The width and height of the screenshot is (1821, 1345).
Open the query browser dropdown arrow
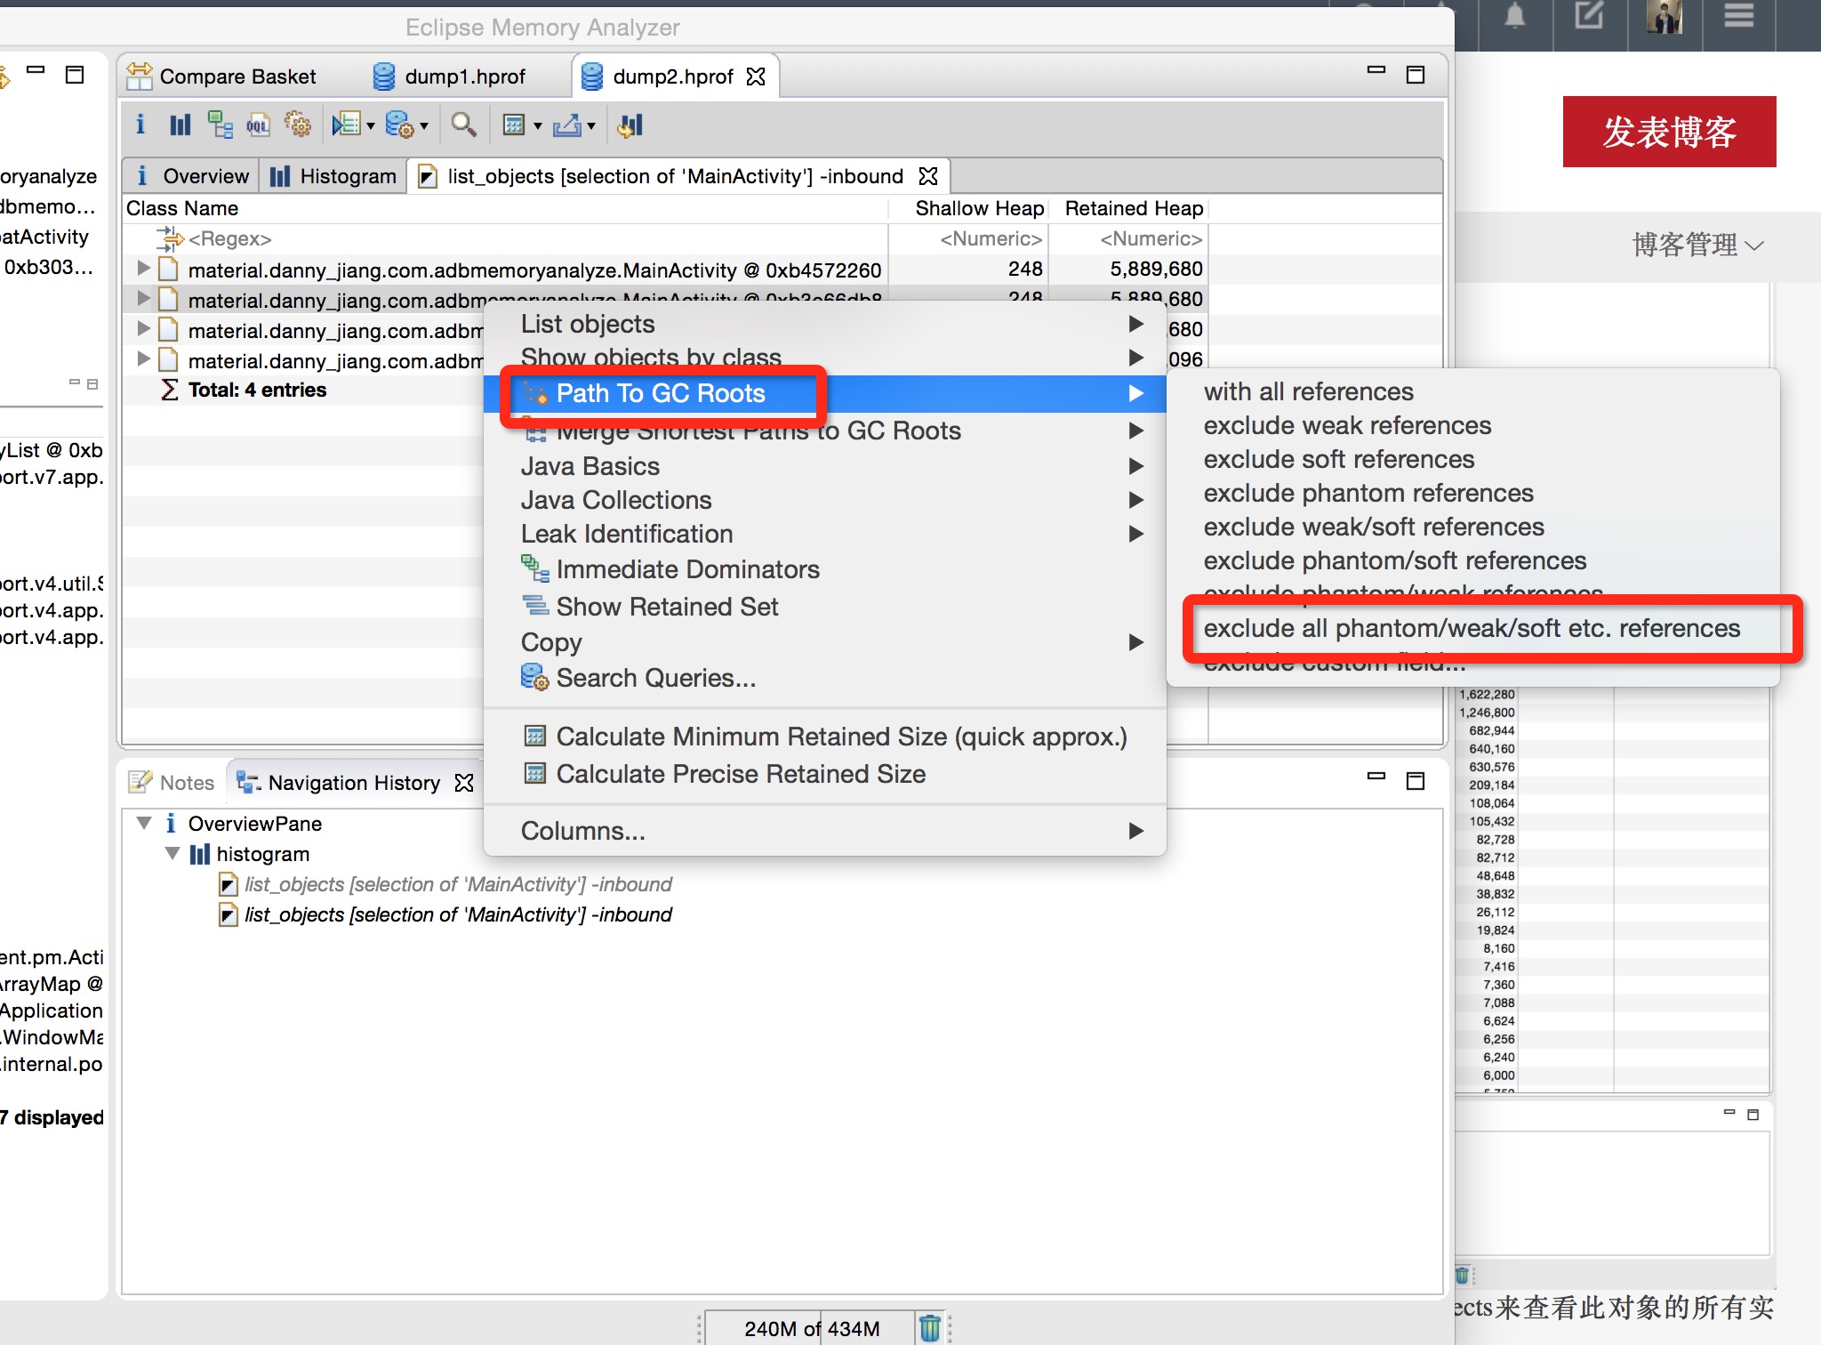pos(424,126)
